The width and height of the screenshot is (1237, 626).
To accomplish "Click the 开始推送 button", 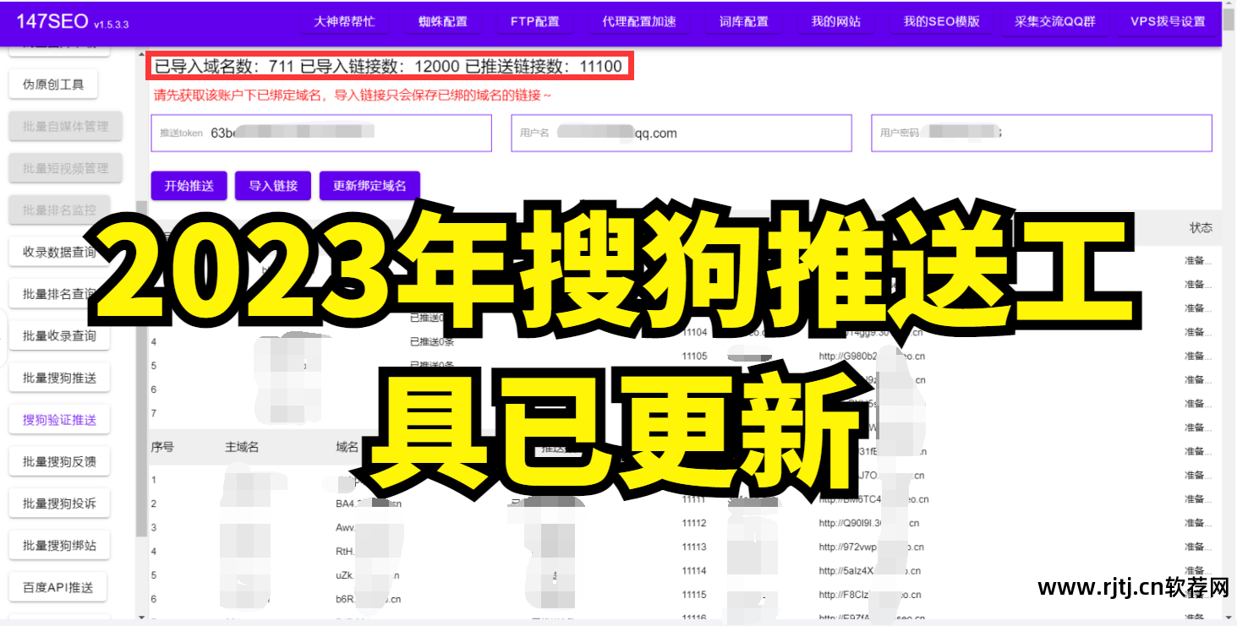I will click(x=189, y=186).
